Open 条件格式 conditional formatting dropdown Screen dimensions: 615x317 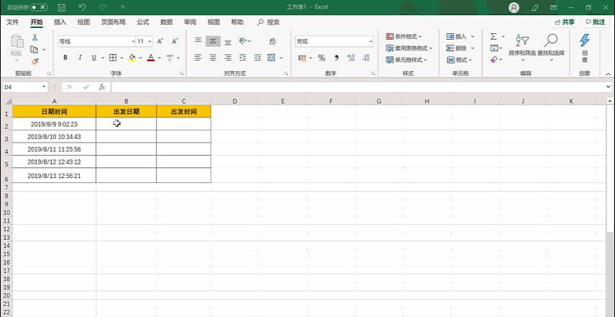[x=403, y=37]
